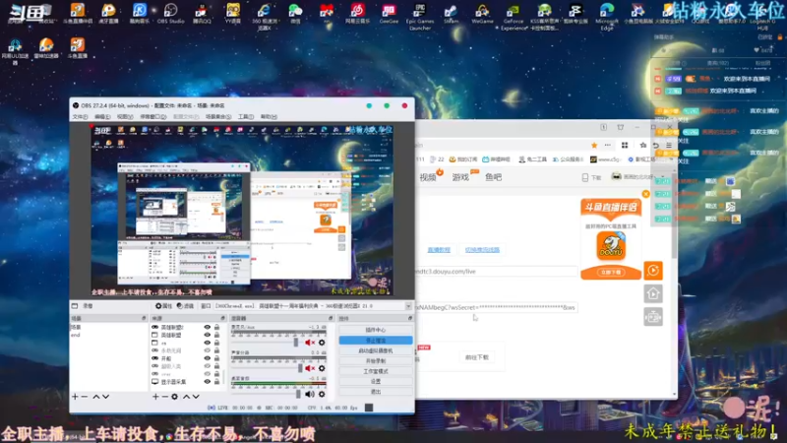The width and height of the screenshot is (787, 443).
Task: Click 立即下载 on the Douyu ad
Action: coord(611,272)
